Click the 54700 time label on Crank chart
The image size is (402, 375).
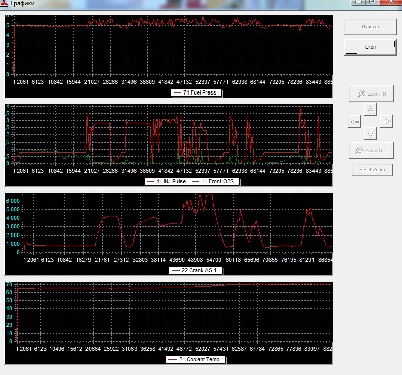tap(213, 260)
